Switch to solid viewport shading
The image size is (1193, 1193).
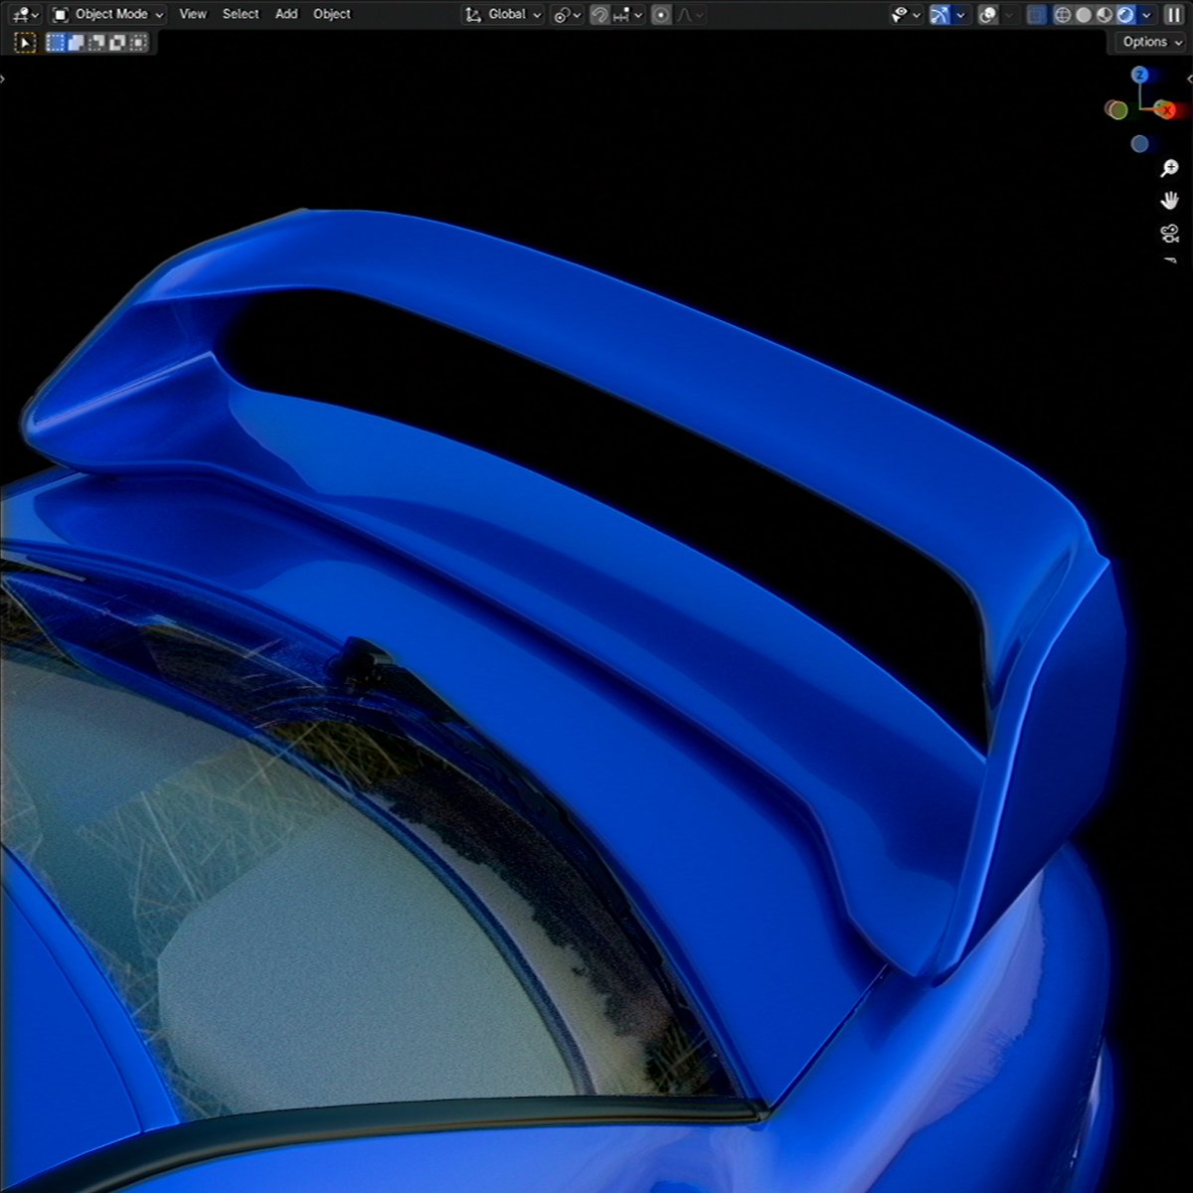click(1084, 15)
